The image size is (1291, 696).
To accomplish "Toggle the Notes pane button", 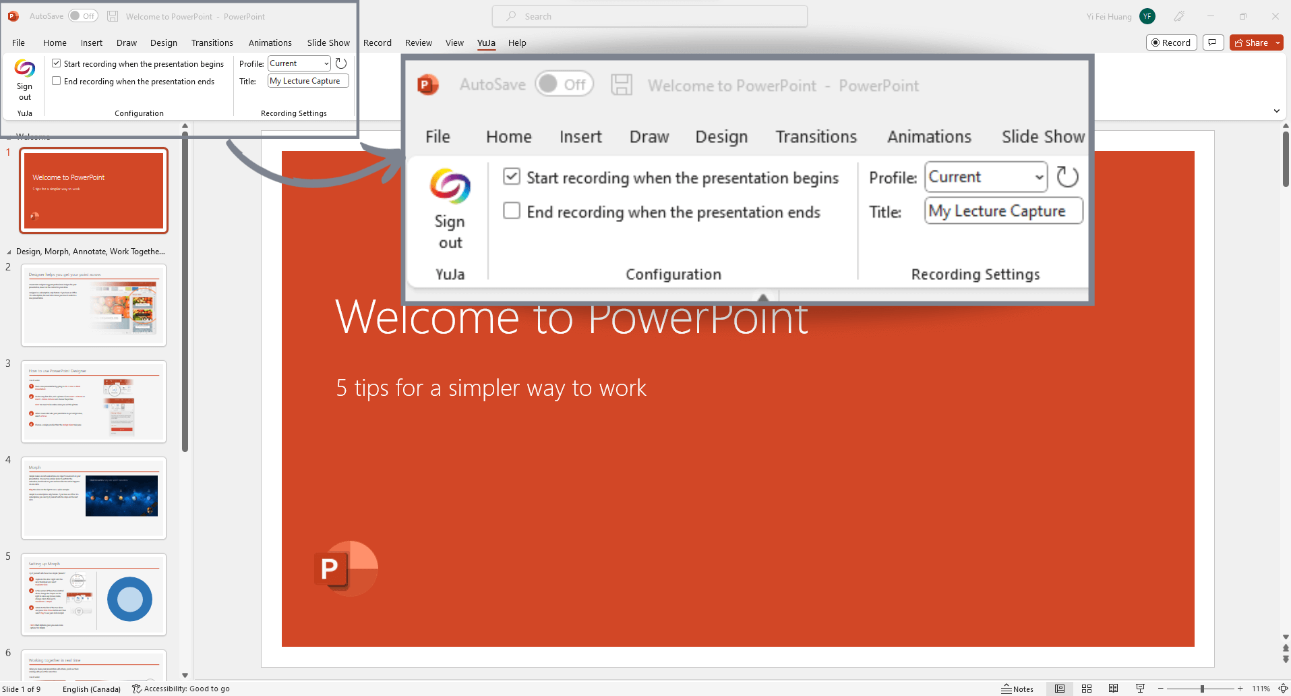I will coord(1017,689).
